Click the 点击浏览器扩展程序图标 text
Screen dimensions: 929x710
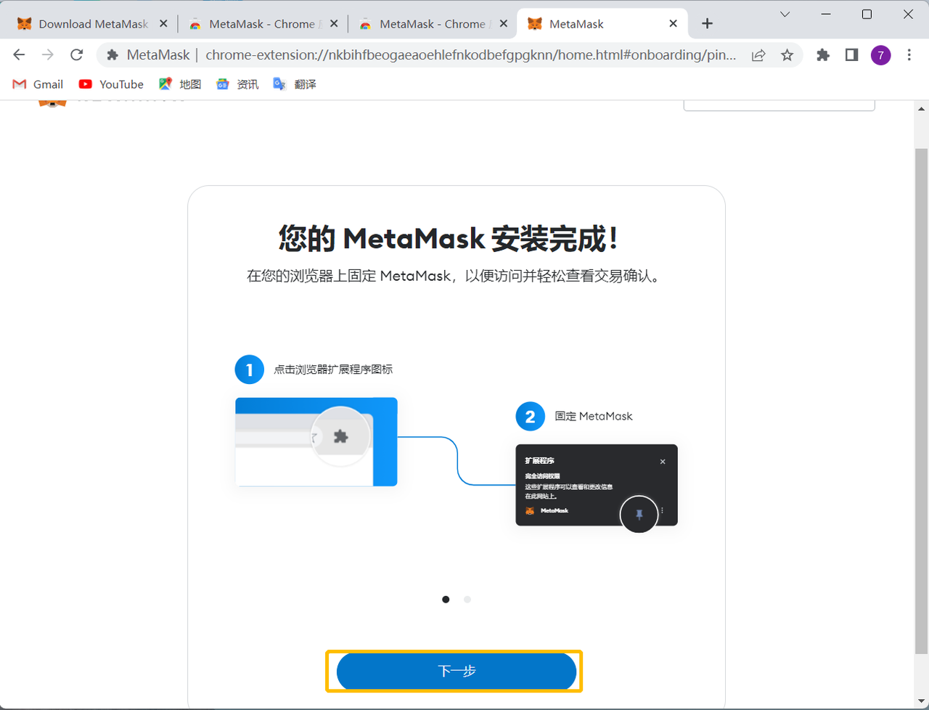pyautogui.click(x=333, y=370)
